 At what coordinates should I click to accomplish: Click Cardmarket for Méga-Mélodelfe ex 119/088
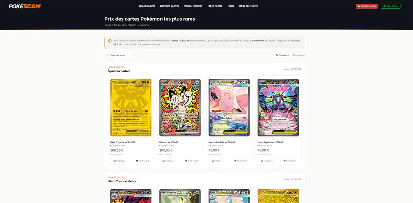[241, 161]
